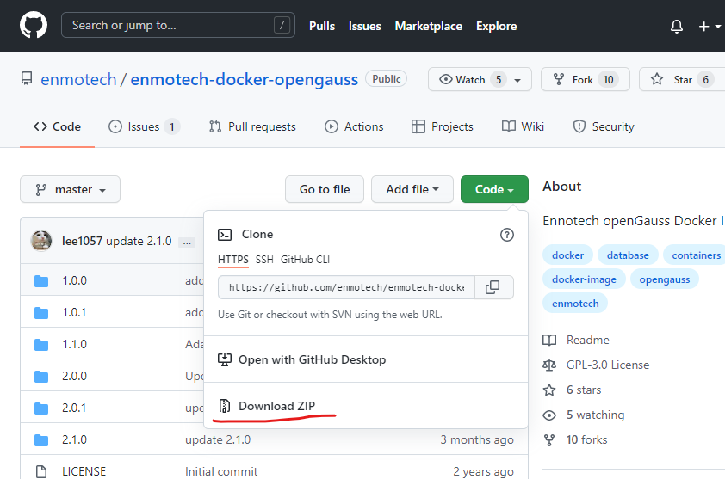Open the LICENSE file name
The height and width of the screenshot is (479, 725).
84,471
